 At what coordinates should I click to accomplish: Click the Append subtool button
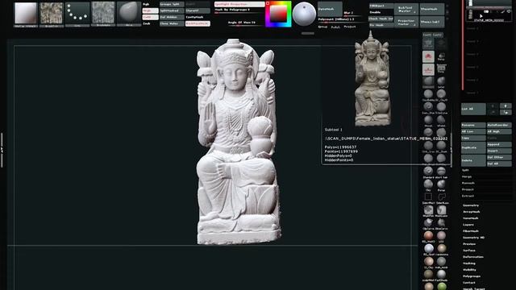[499, 145]
